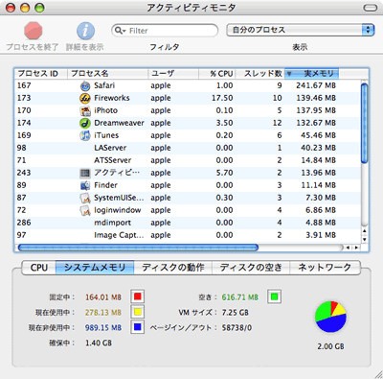383x379 pixels.
Task: Open the 自分のプロセス display dropdown
Action: [x=300, y=30]
